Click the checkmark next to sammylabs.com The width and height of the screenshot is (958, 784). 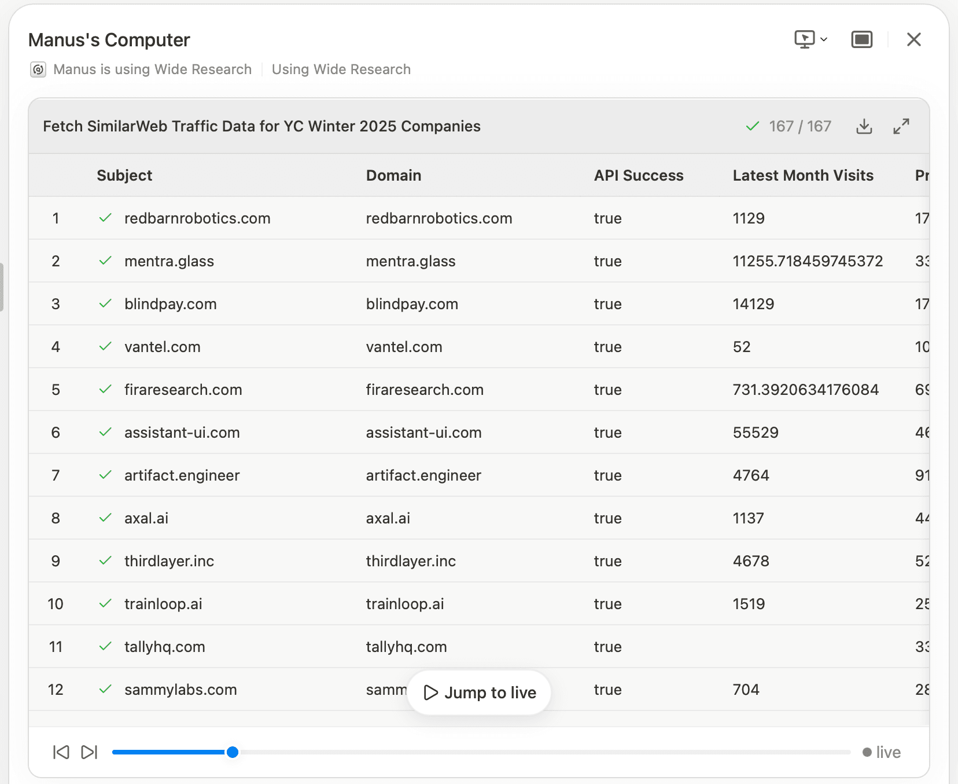click(x=106, y=690)
